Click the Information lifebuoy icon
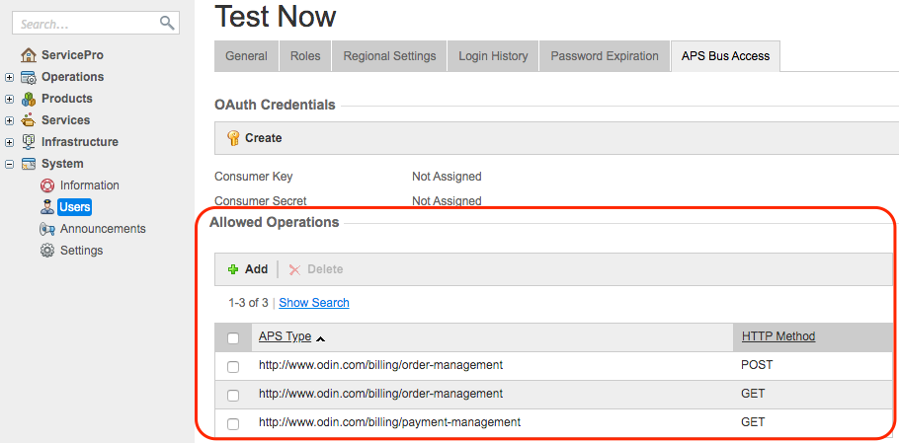Screen dimensions: 899x443 (47, 185)
